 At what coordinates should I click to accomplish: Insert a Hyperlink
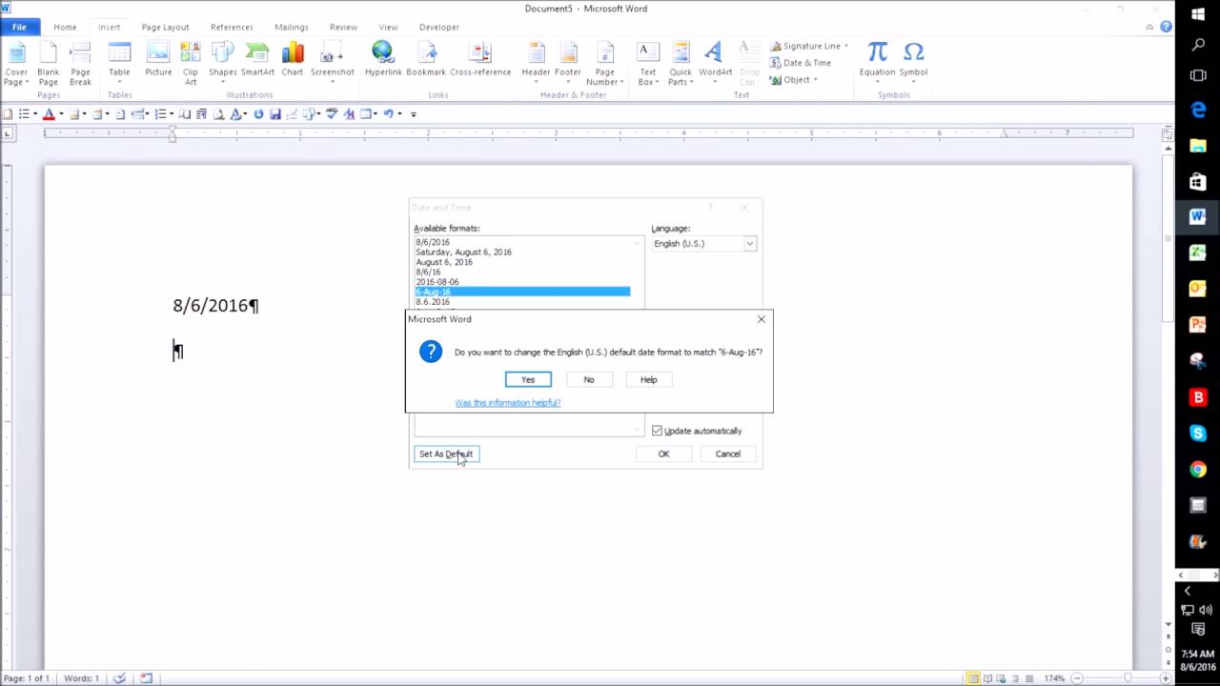[x=383, y=59]
